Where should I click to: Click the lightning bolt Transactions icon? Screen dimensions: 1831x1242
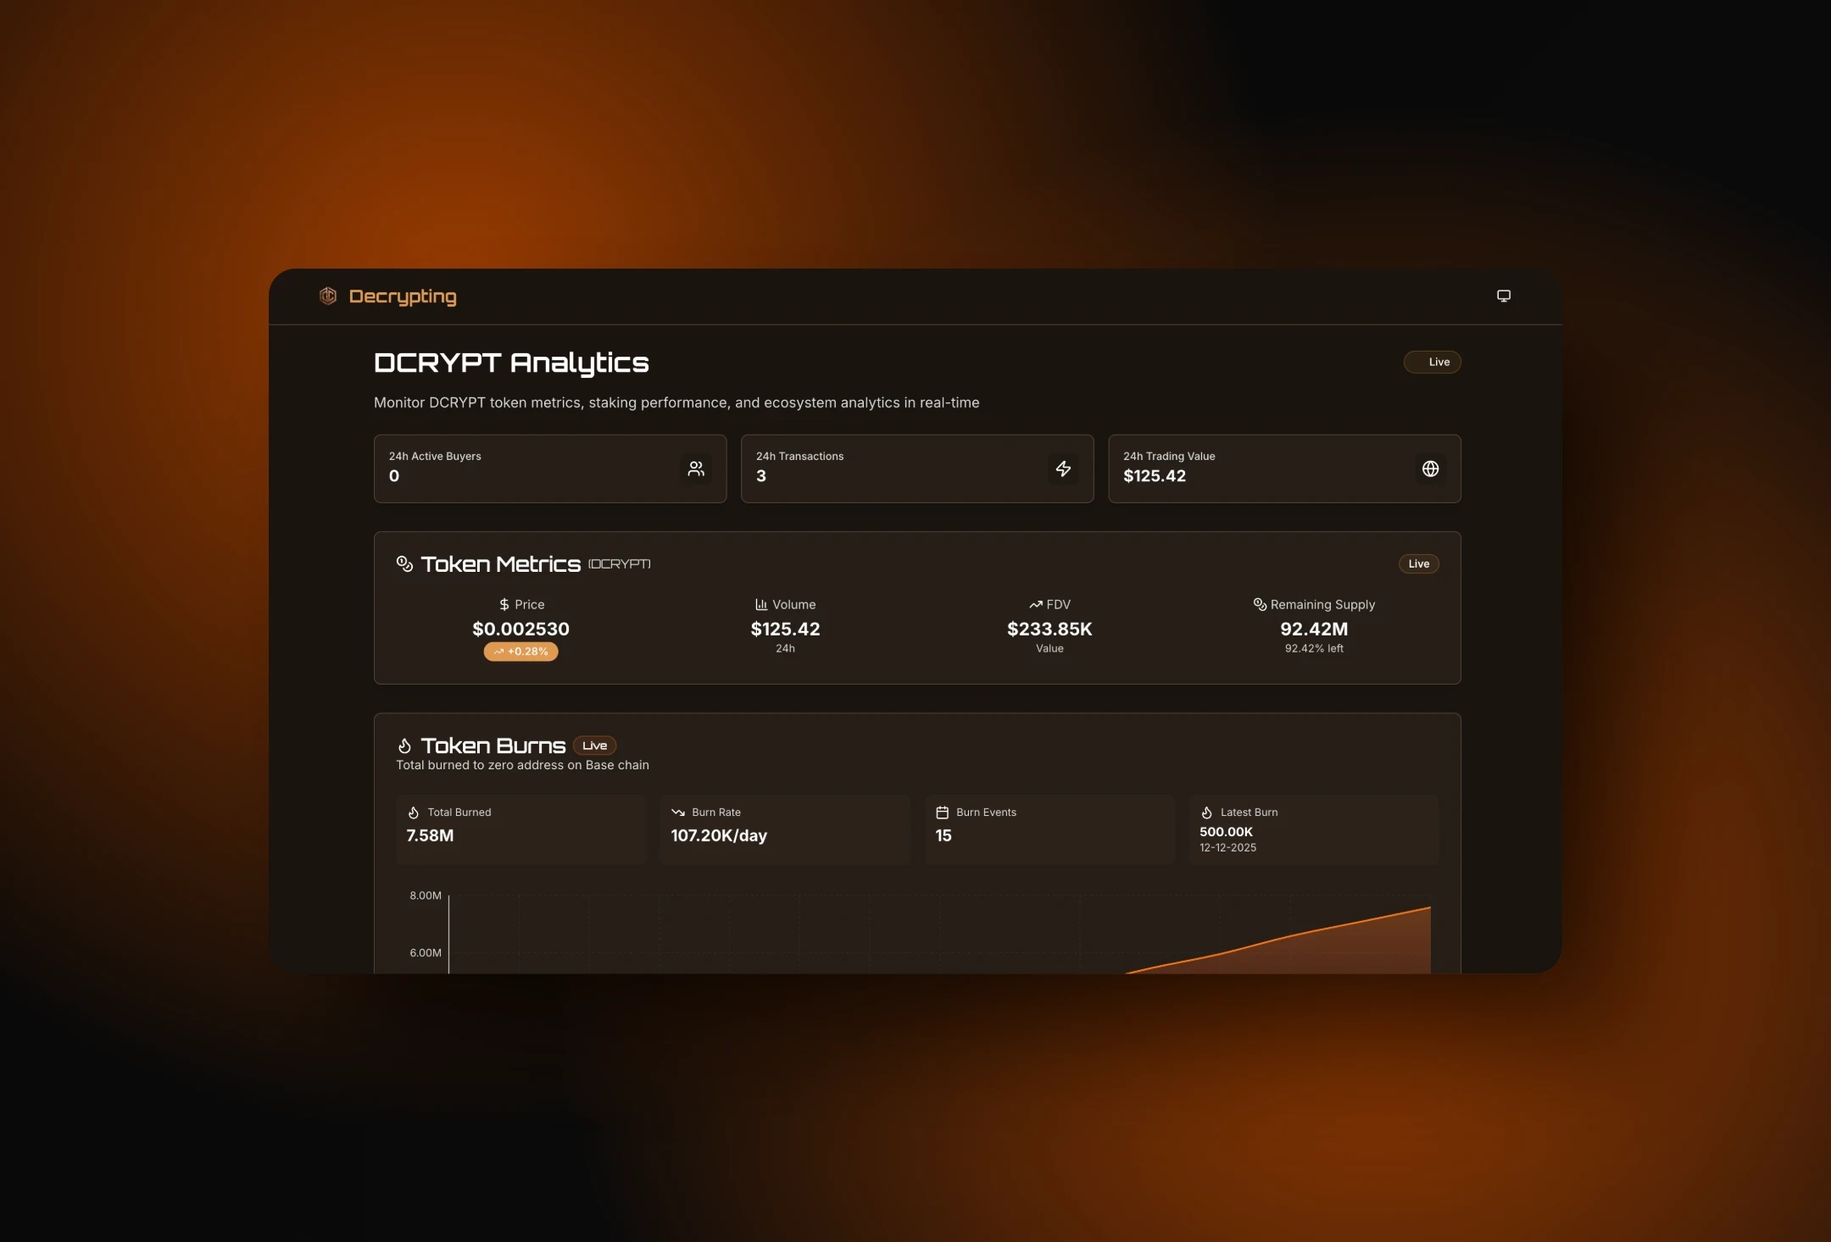click(1063, 469)
